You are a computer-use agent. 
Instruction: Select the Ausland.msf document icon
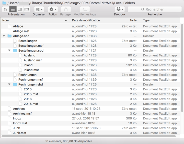[x=20, y=60]
